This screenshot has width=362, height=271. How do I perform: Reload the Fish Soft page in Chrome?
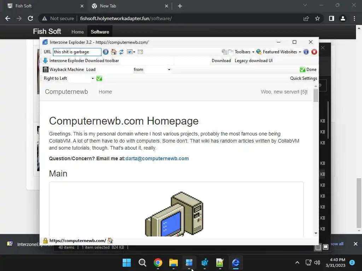click(30, 18)
